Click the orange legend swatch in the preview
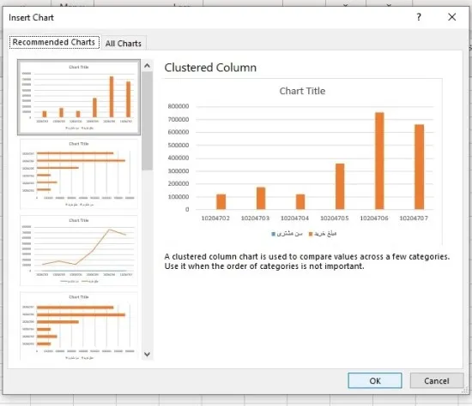 (x=311, y=234)
